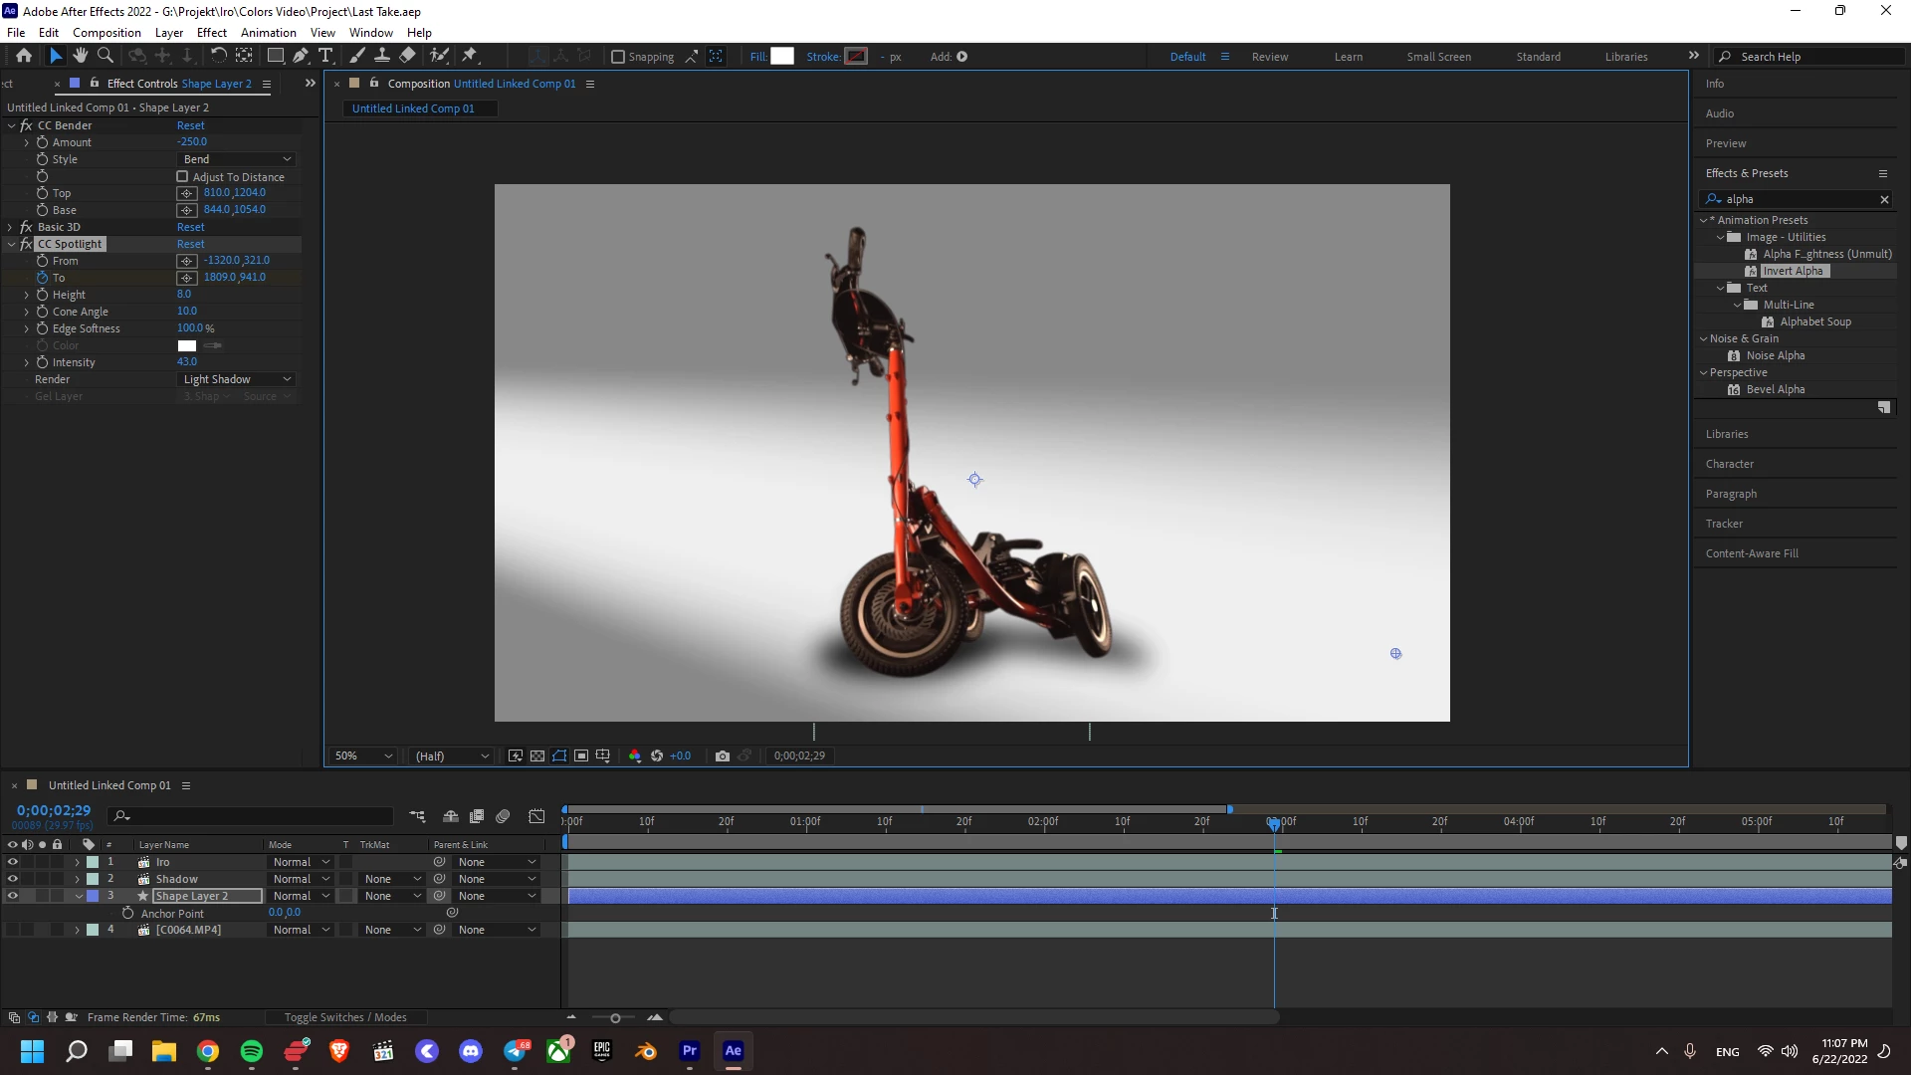Open the Animation menu
Screen dimensions: 1911x1075
pyautogui.click(x=268, y=32)
